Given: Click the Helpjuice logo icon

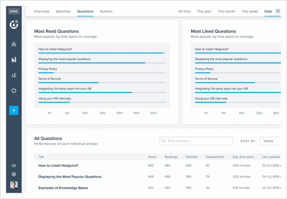Looking at the screenshot, I should 14,25.
